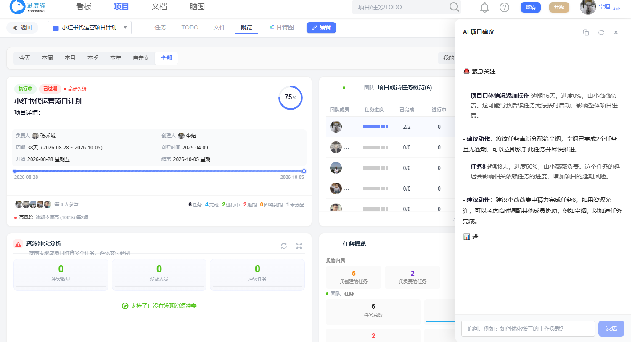Click the user avatar in top bar
632x342 pixels.
coord(588,7)
